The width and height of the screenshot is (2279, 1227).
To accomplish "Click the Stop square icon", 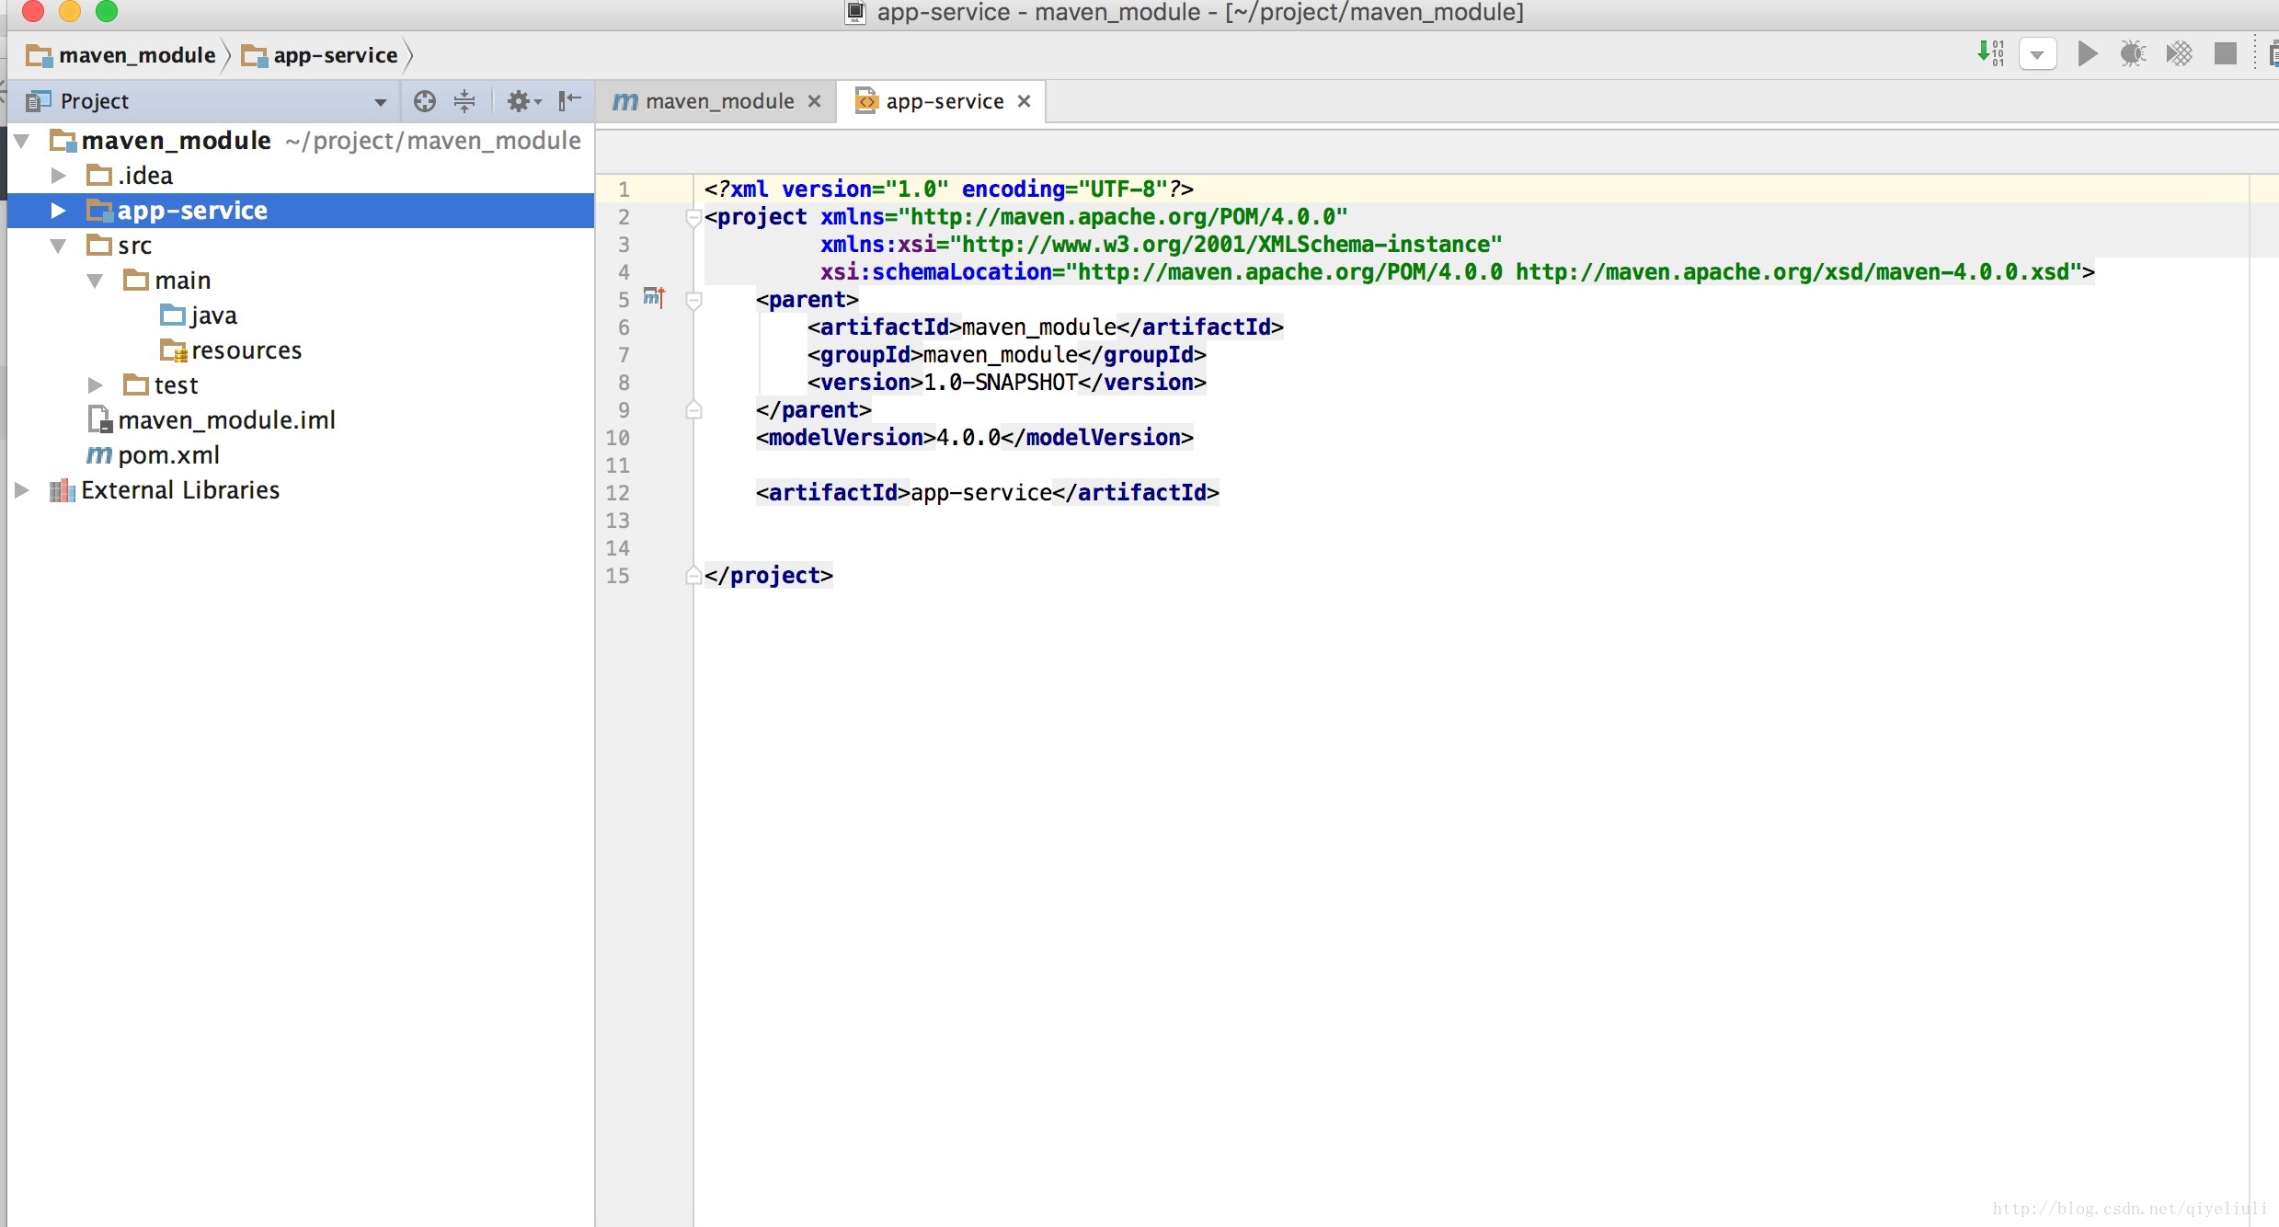I will pyautogui.click(x=2225, y=53).
